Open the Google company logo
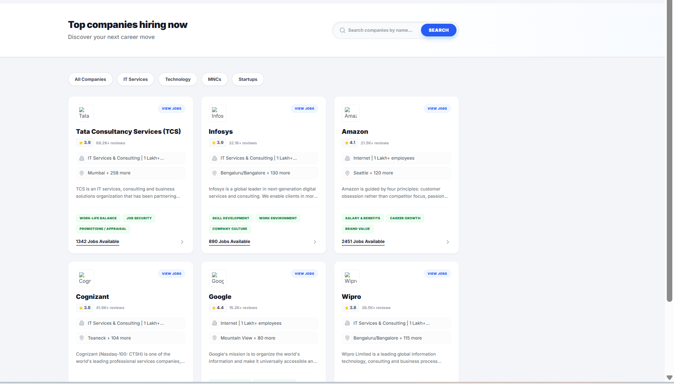Screen dimensions: 674x384 coord(217,278)
